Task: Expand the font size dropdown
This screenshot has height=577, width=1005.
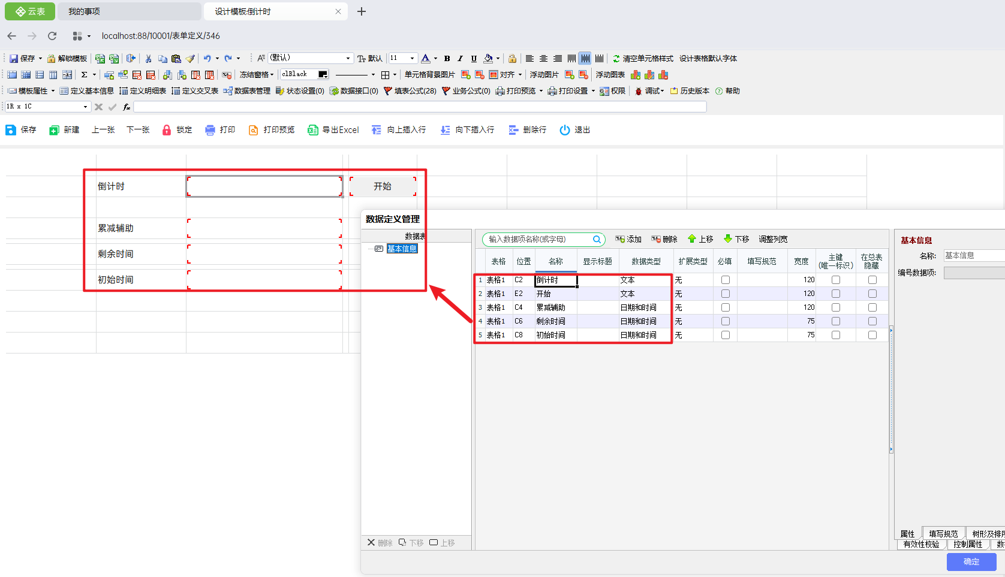Action: [412, 59]
